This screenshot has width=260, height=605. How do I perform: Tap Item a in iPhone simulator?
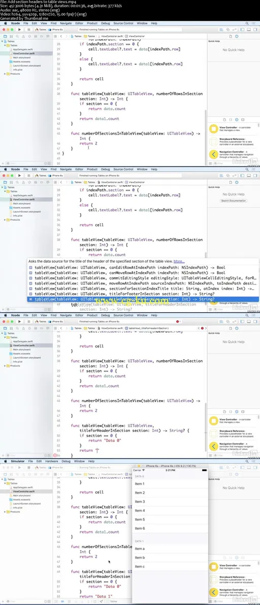[x=170, y=548]
